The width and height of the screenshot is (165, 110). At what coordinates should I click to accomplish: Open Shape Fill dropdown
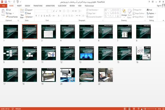pyautogui.click(x=137, y=10)
